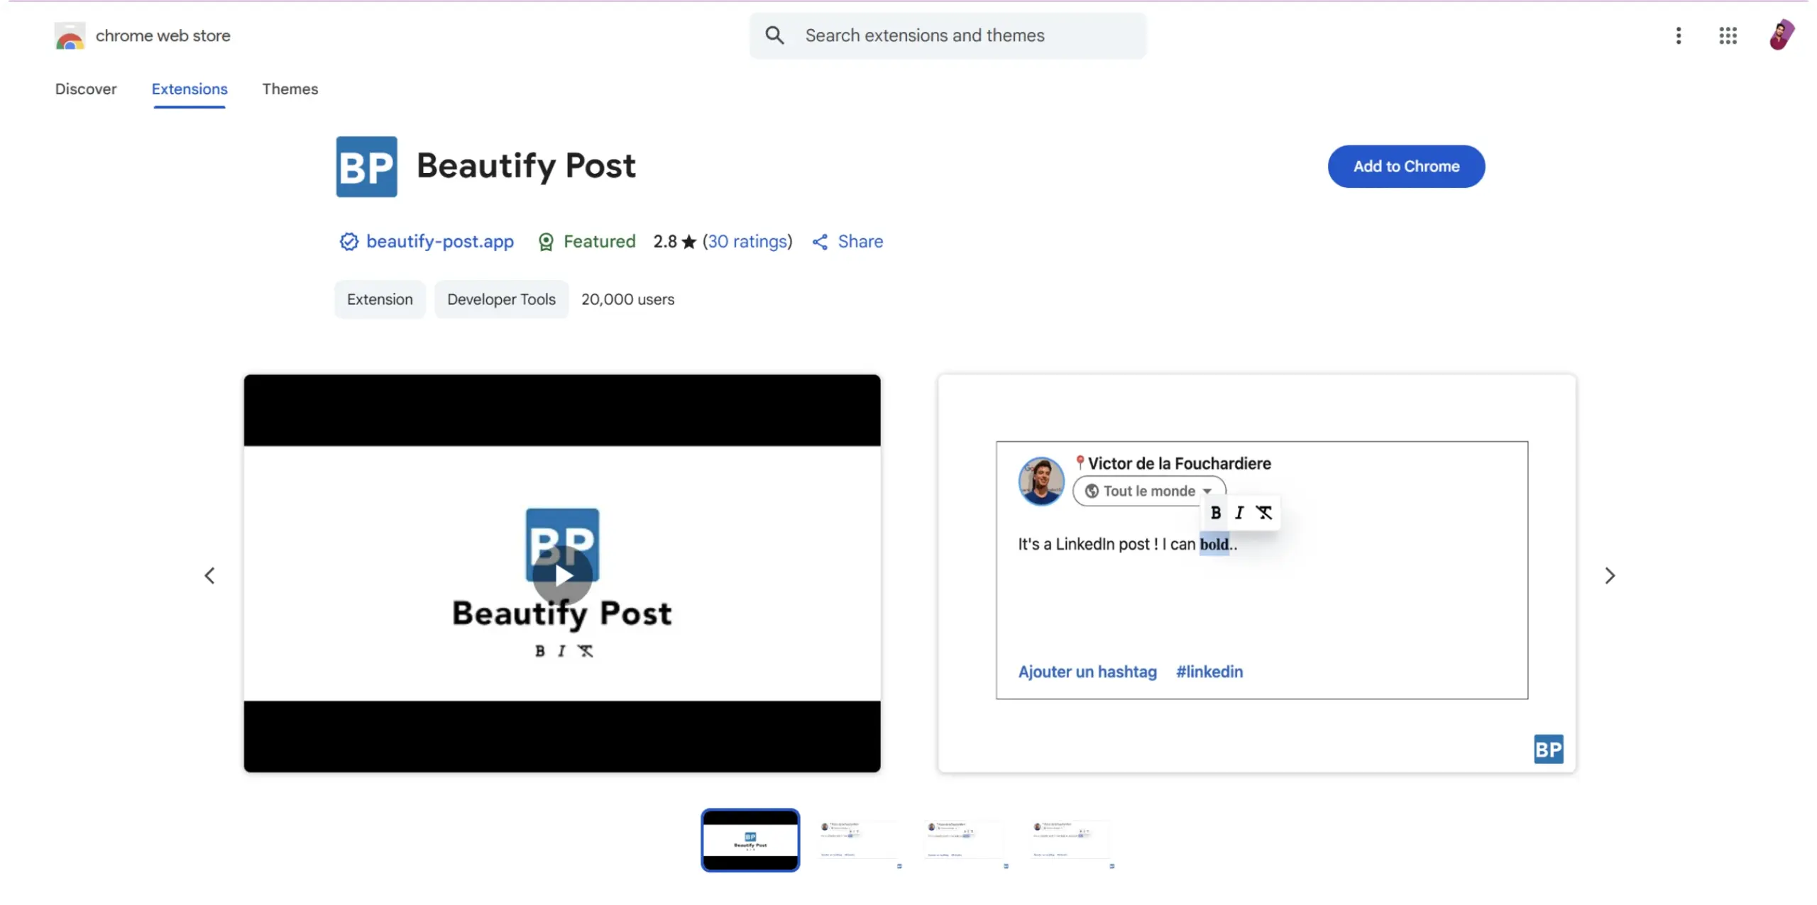Click the Share link

point(860,241)
